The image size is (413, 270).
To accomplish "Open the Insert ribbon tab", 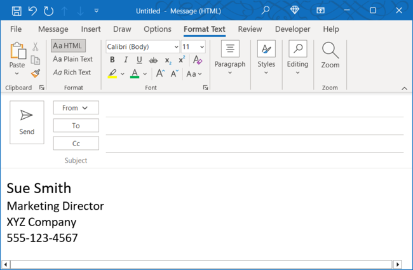I will (x=91, y=29).
